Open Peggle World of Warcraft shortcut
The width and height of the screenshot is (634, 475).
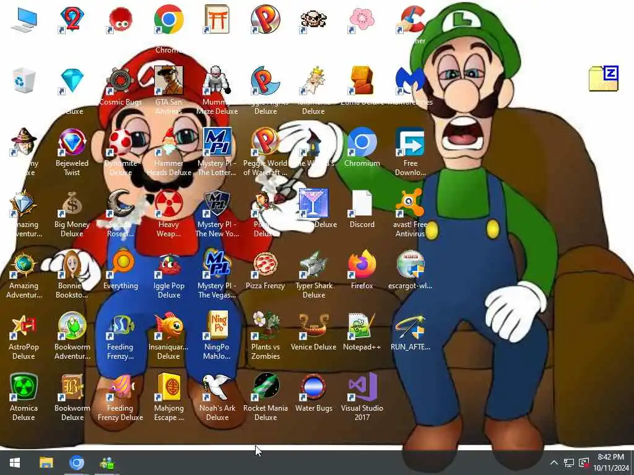265,142
